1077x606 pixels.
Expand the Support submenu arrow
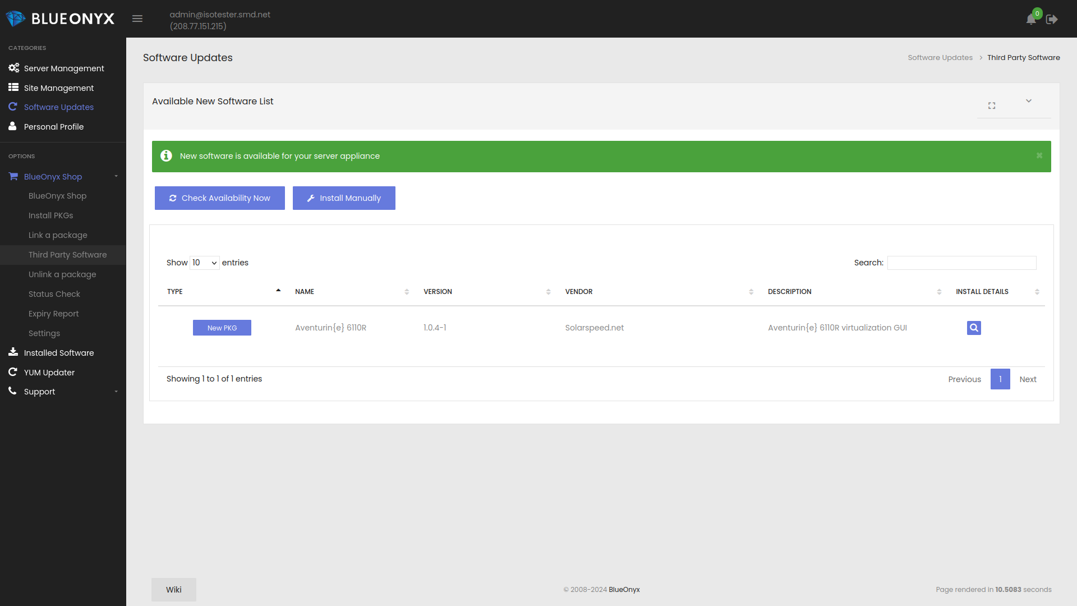[116, 392]
